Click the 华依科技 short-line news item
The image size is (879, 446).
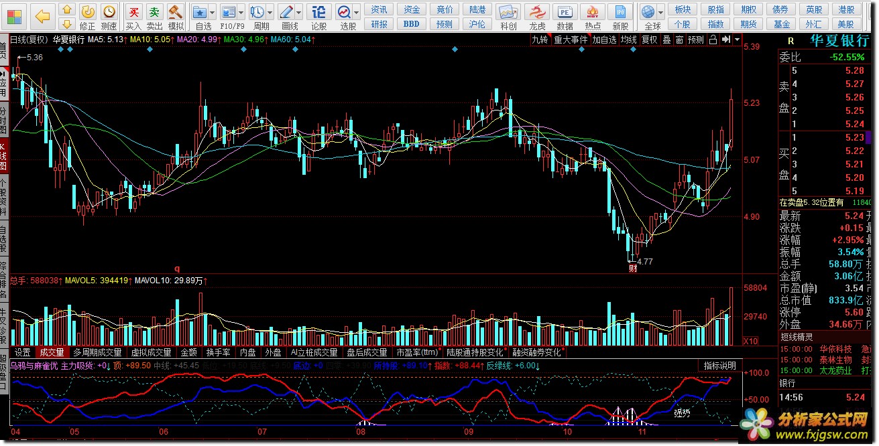point(835,349)
